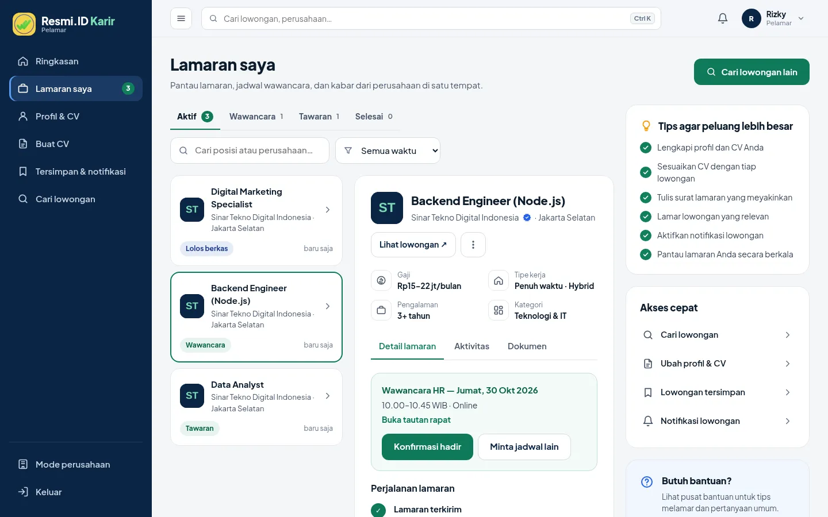The image size is (828, 517).
Task: Go to Ringkasan in sidebar
Action: tap(76, 61)
